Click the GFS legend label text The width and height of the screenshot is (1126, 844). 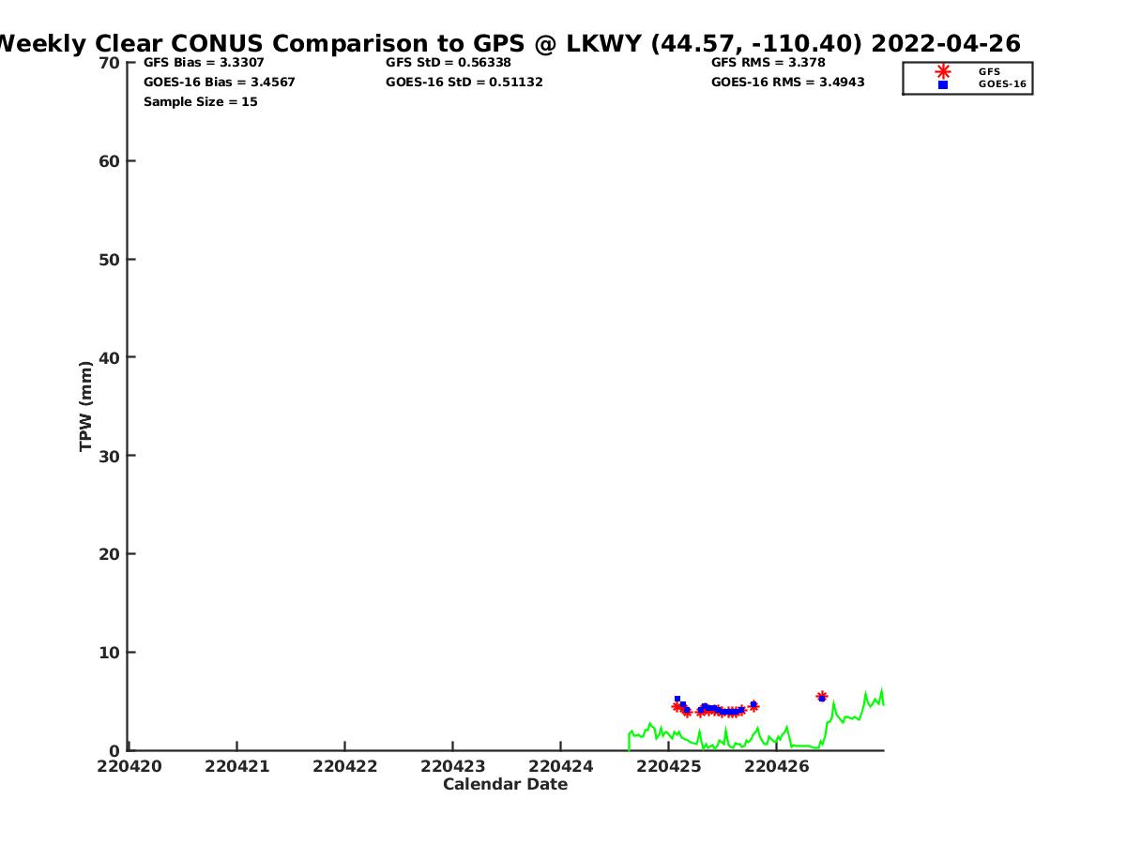(x=989, y=71)
